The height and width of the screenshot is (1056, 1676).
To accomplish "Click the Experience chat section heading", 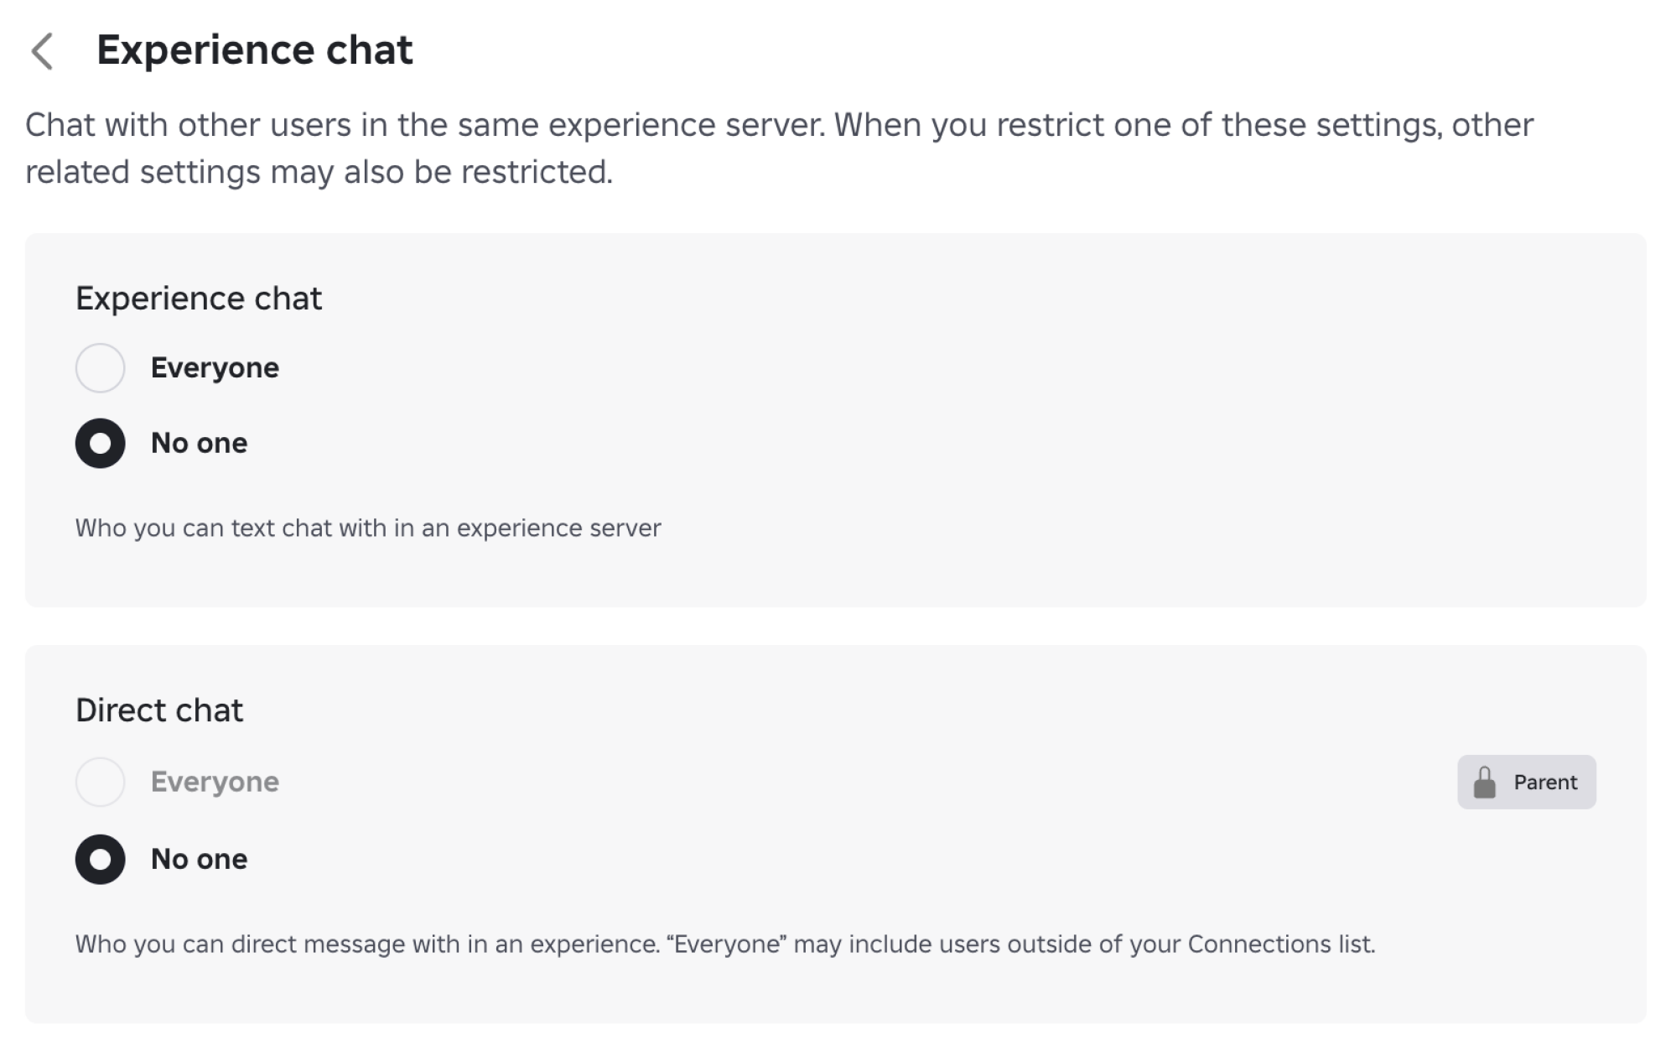I will pyautogui.click(x=199, y=298).
